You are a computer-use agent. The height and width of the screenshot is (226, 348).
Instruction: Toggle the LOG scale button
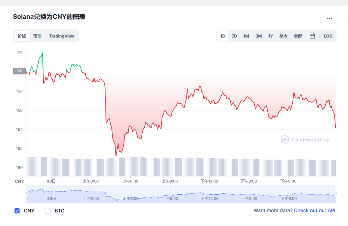328,36
